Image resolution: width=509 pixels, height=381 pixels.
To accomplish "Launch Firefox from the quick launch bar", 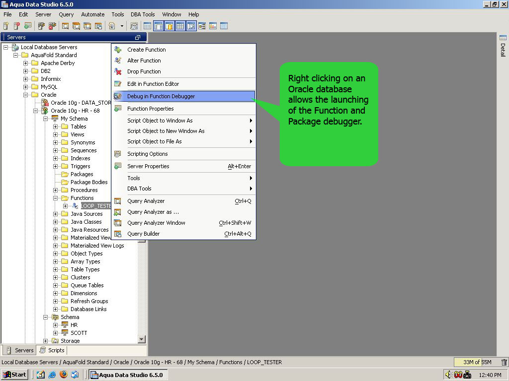I will (63, 375).
